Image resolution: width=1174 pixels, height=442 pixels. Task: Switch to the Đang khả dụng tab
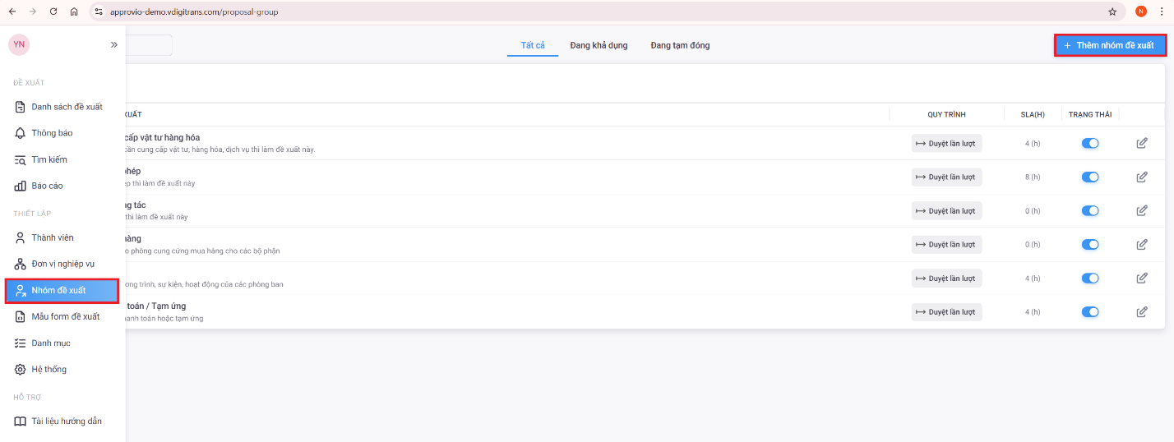[599, 45]
